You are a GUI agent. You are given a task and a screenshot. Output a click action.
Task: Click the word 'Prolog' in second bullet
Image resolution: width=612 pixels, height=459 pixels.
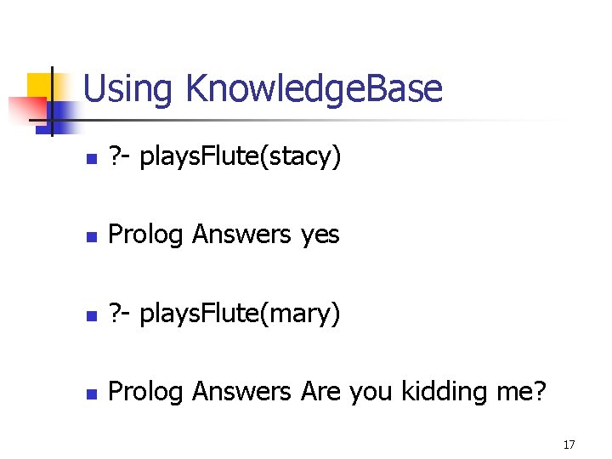[146, 235]
